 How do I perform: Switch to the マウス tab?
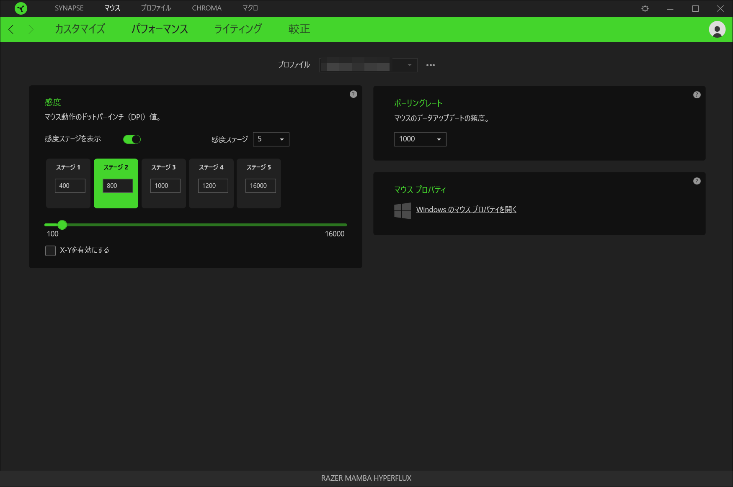pyautogui.click(x=112, y=8)
